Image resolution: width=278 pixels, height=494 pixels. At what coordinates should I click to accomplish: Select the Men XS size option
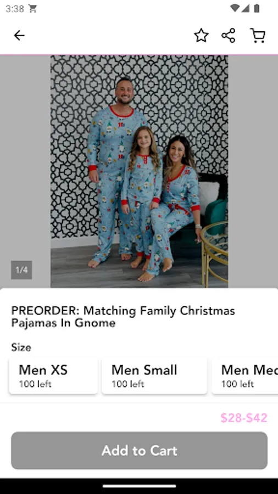point(53,375)
